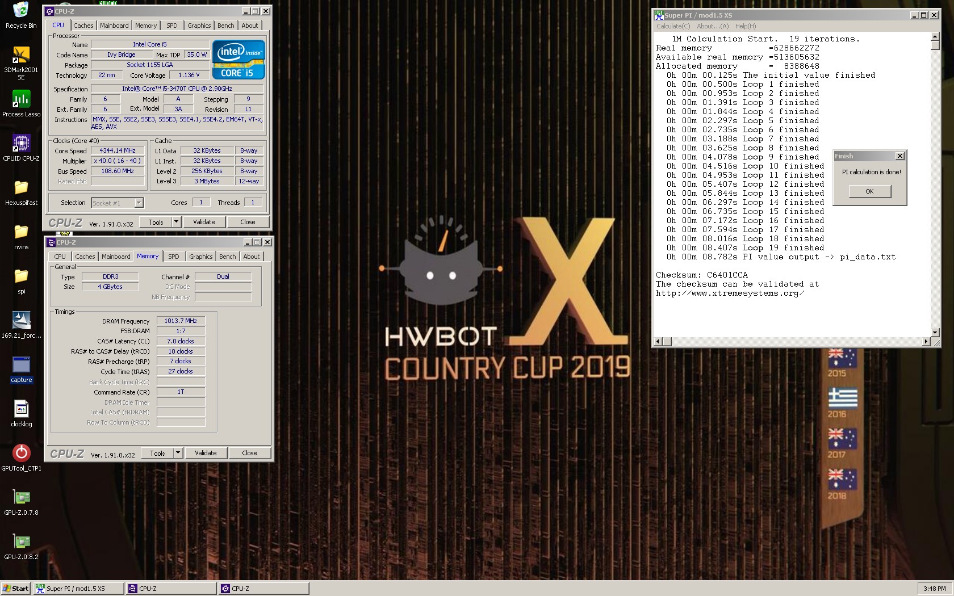Click the CAS# Latency 7.0 clocks value

(x=181, y=341)
